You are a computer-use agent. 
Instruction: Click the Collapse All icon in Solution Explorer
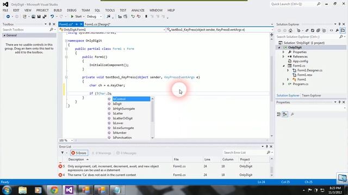click(x=318, y=30)
